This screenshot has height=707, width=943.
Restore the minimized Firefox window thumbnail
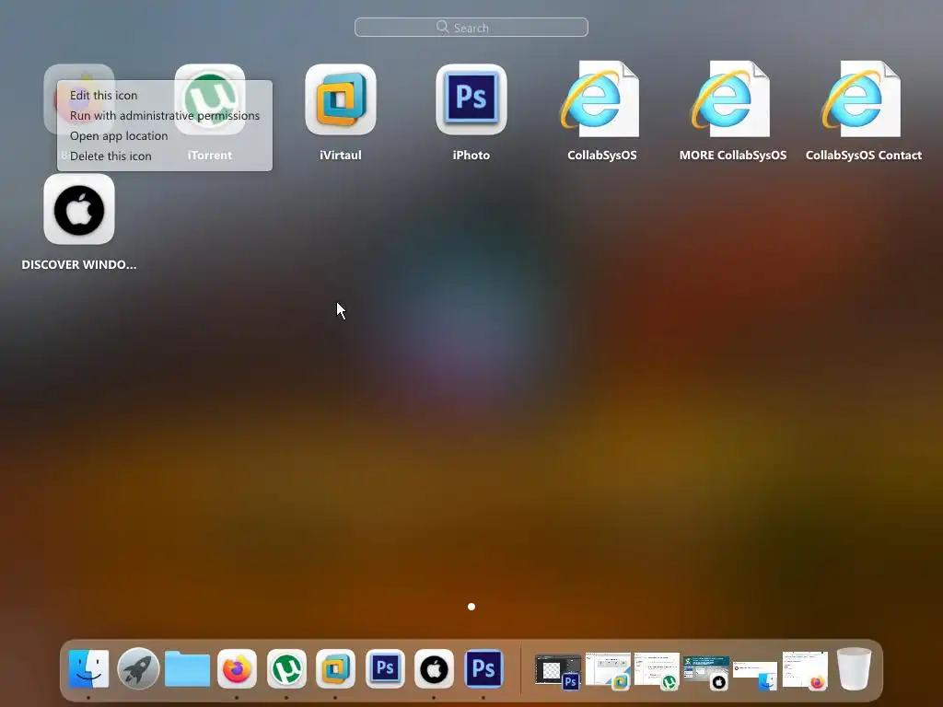pos(805,670)
